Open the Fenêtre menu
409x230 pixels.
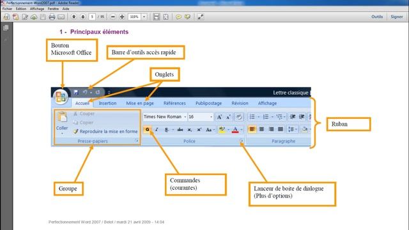coord(53,8)
